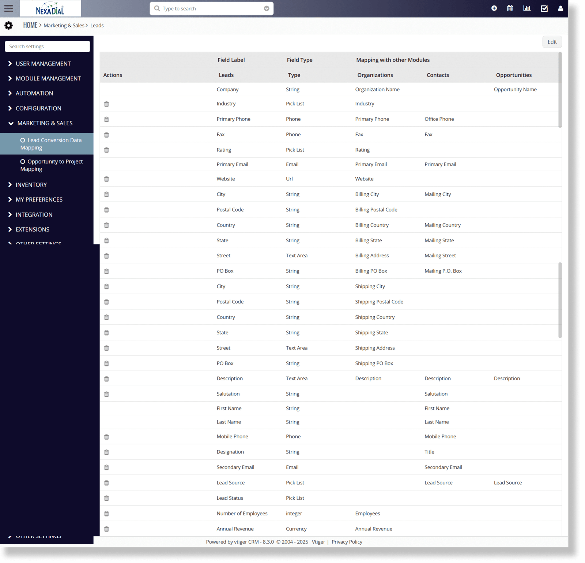Screen dimensions: 585x563
Task: Expand the Inventory section
Action: pos(31,185)
